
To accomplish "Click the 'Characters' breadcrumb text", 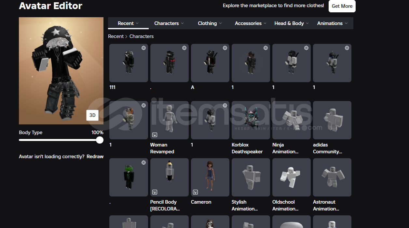I will (x=142, y=36).
